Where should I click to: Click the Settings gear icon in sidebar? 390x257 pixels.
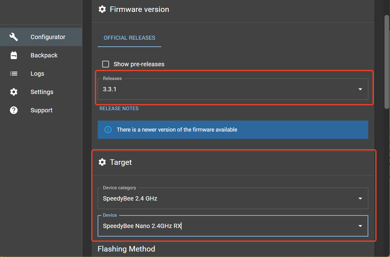click(x=14, y=92)
